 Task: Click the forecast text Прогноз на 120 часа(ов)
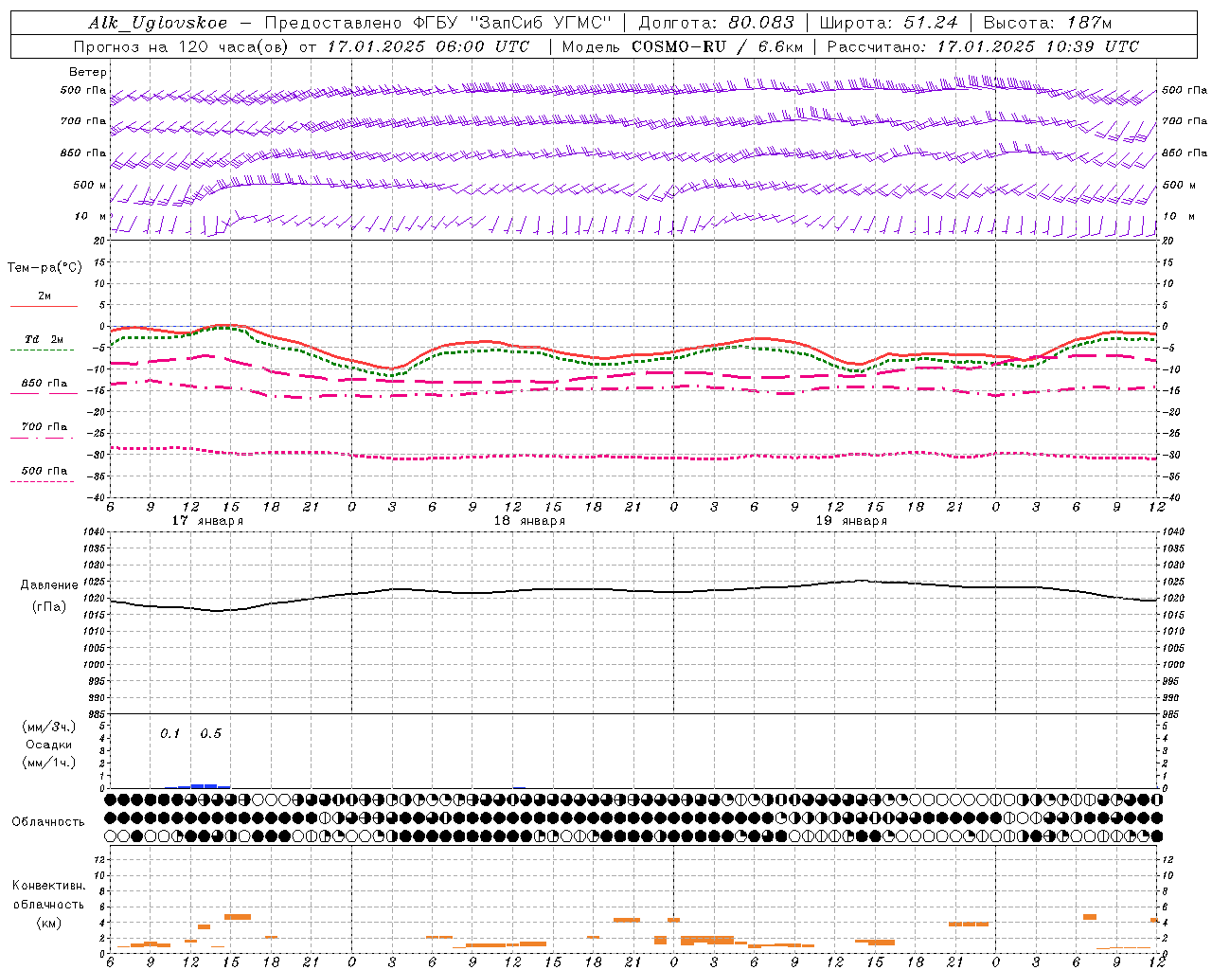point(182,46)
